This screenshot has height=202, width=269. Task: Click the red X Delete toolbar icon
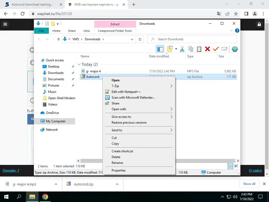pyautogui.click(x=208, y=49)
